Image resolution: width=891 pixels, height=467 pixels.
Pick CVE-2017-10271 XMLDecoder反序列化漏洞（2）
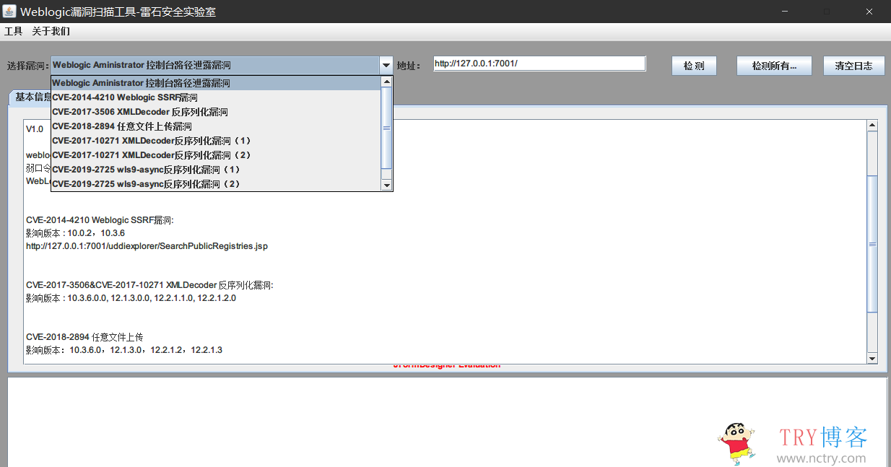tap(215, 155)
